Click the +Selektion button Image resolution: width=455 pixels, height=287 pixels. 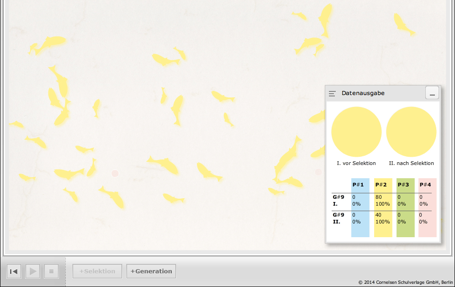tap(97, 271)
